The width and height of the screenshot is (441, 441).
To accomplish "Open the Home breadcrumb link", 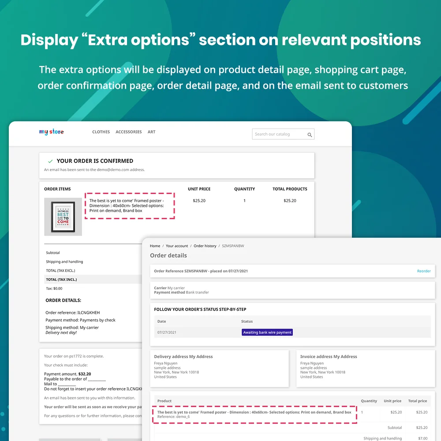I will pyautogui.click(x=155, y=246).
